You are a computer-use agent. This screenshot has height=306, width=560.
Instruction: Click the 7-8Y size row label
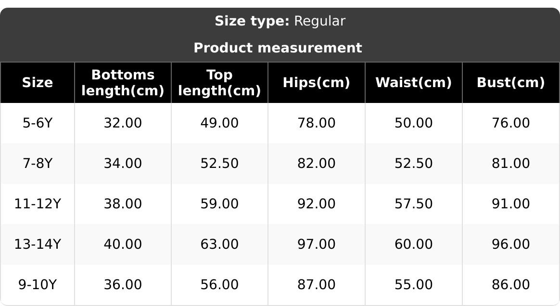pyautogui.click(x=38, y=164)
